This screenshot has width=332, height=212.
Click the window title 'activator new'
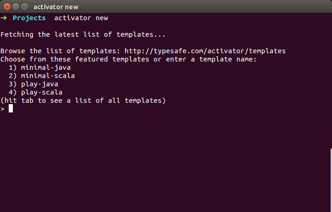(56, 7)
